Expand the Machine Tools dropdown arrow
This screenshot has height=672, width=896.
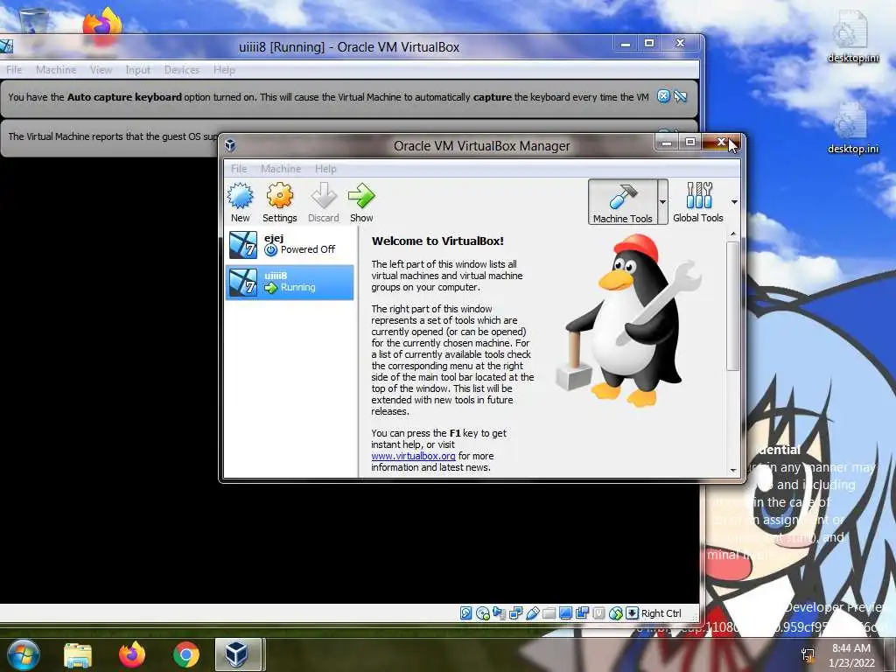(x=663, y=202)
